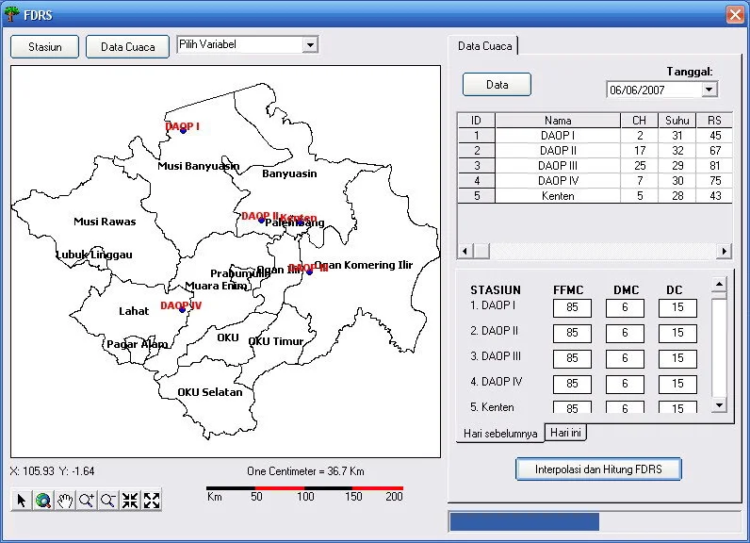This screenshot has height=543, width=750.
Task: Select the Kenten row in the table
Action: point(558,196)
